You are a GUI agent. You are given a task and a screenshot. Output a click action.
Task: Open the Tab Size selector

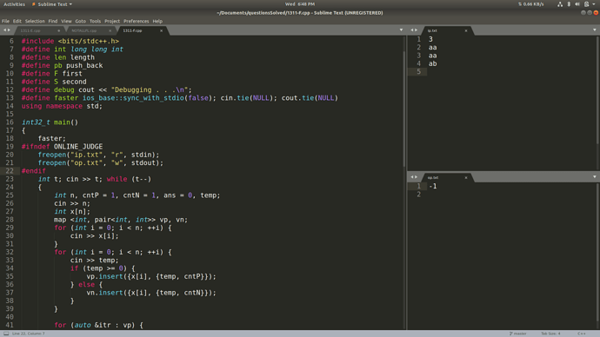click(x=550, y=334)
